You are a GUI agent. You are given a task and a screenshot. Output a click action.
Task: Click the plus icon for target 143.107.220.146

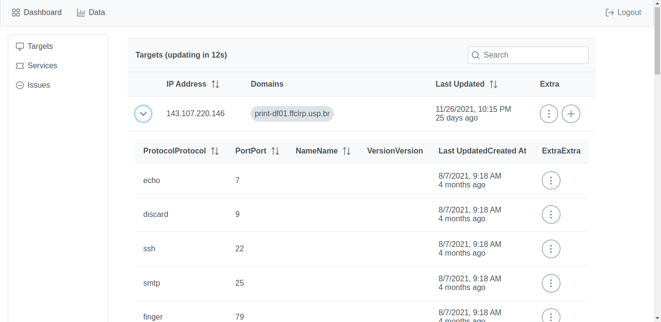571,114
